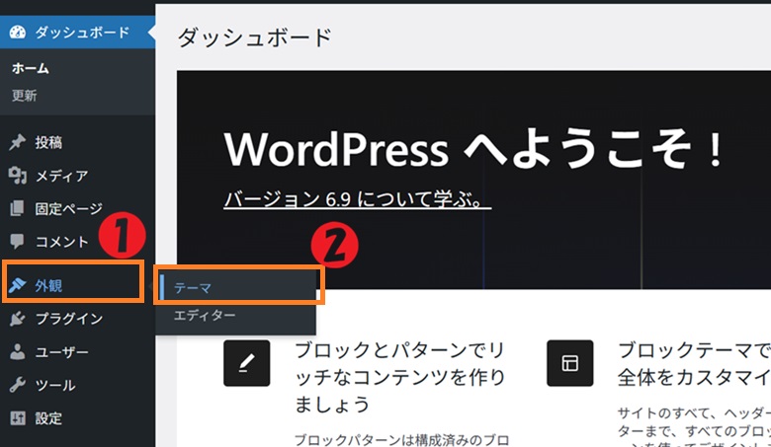Click the wrench icon beside ツール
The width and height of the screenshot is (771, 447).
tap(17, 385)
